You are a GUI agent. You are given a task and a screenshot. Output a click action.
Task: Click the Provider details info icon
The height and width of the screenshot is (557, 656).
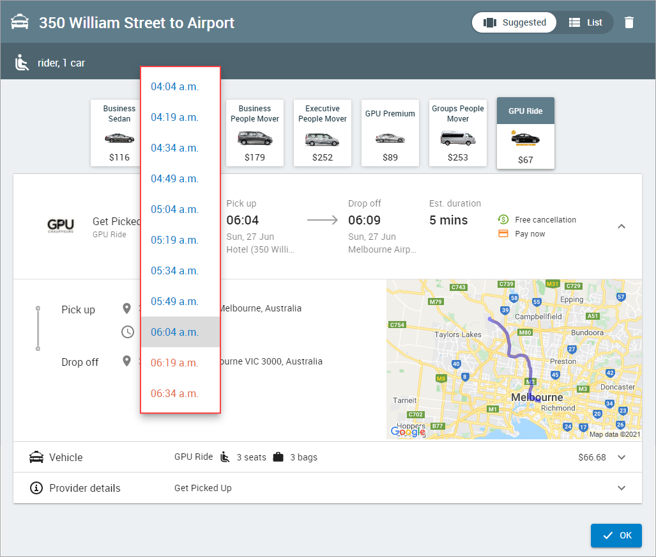click(x=36, y=488)
